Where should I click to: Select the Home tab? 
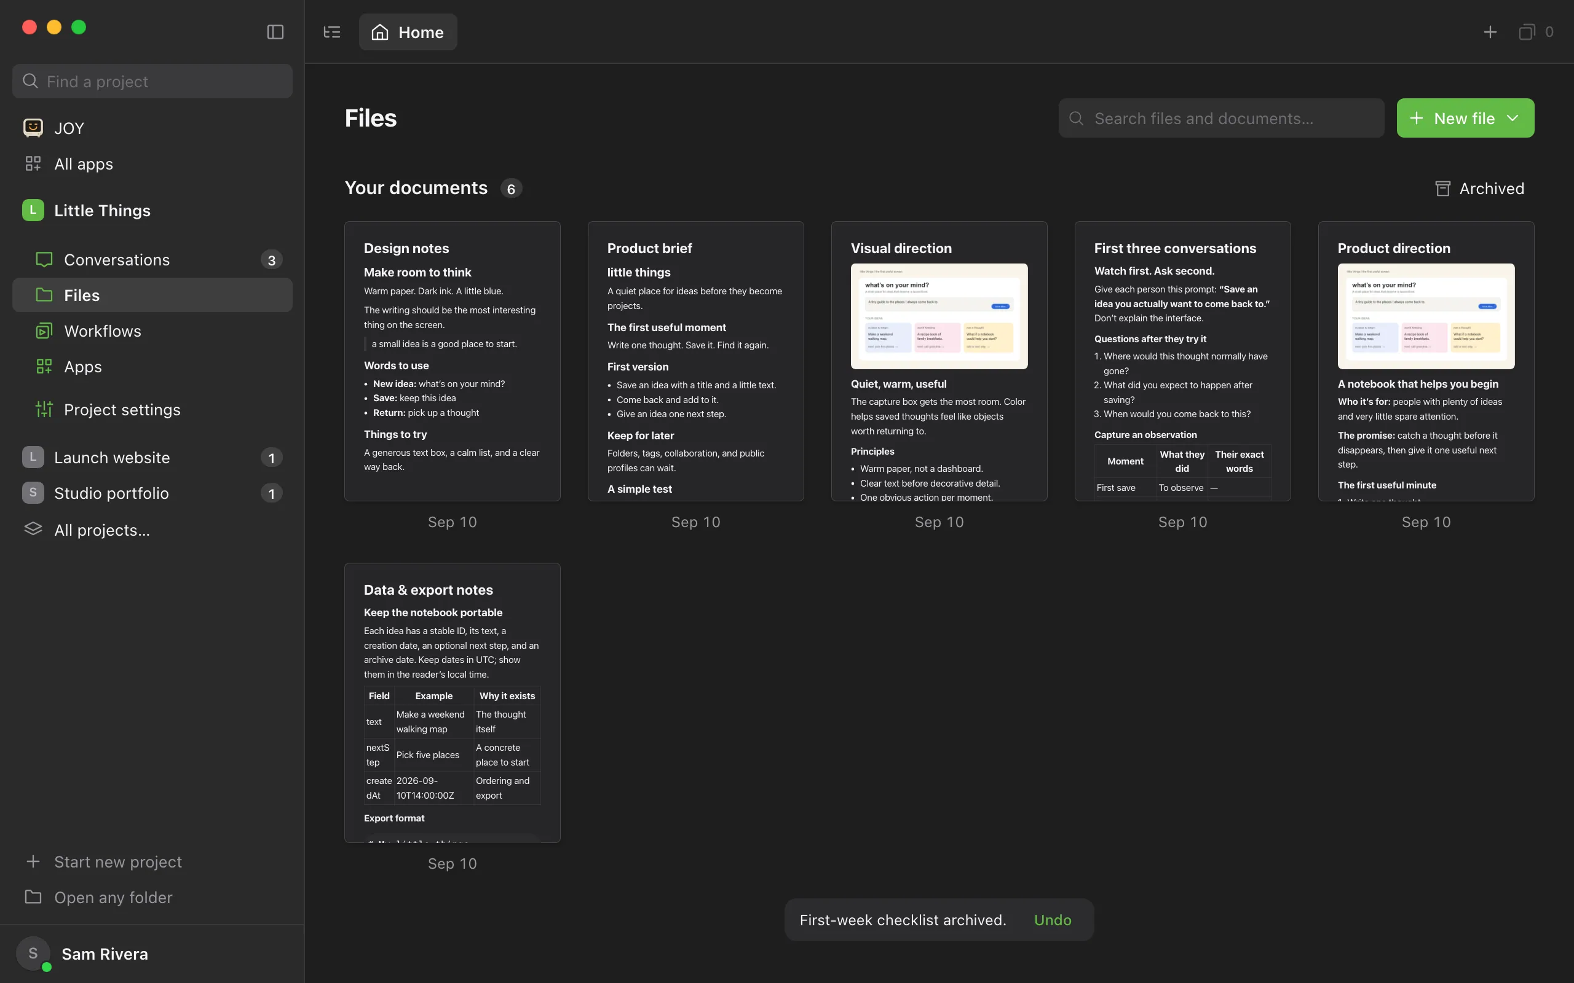[x=408, y=32]
